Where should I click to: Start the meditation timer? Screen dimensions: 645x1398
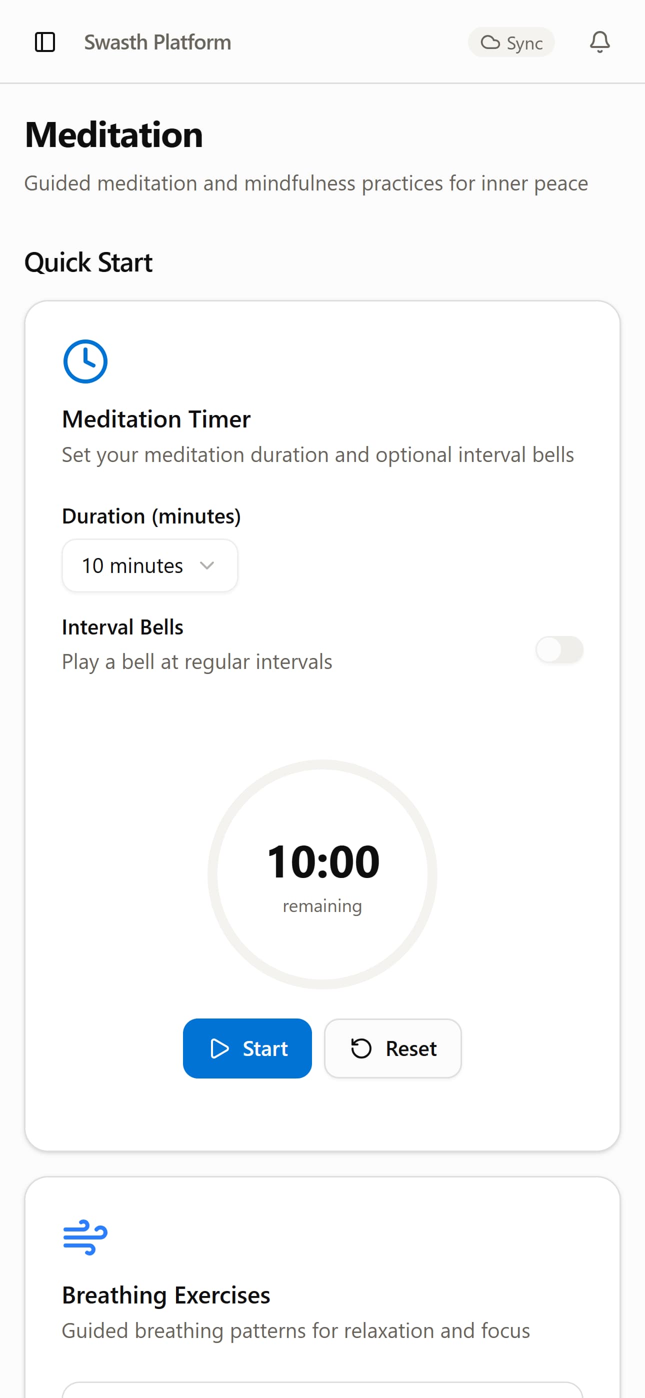(247, 1048)
